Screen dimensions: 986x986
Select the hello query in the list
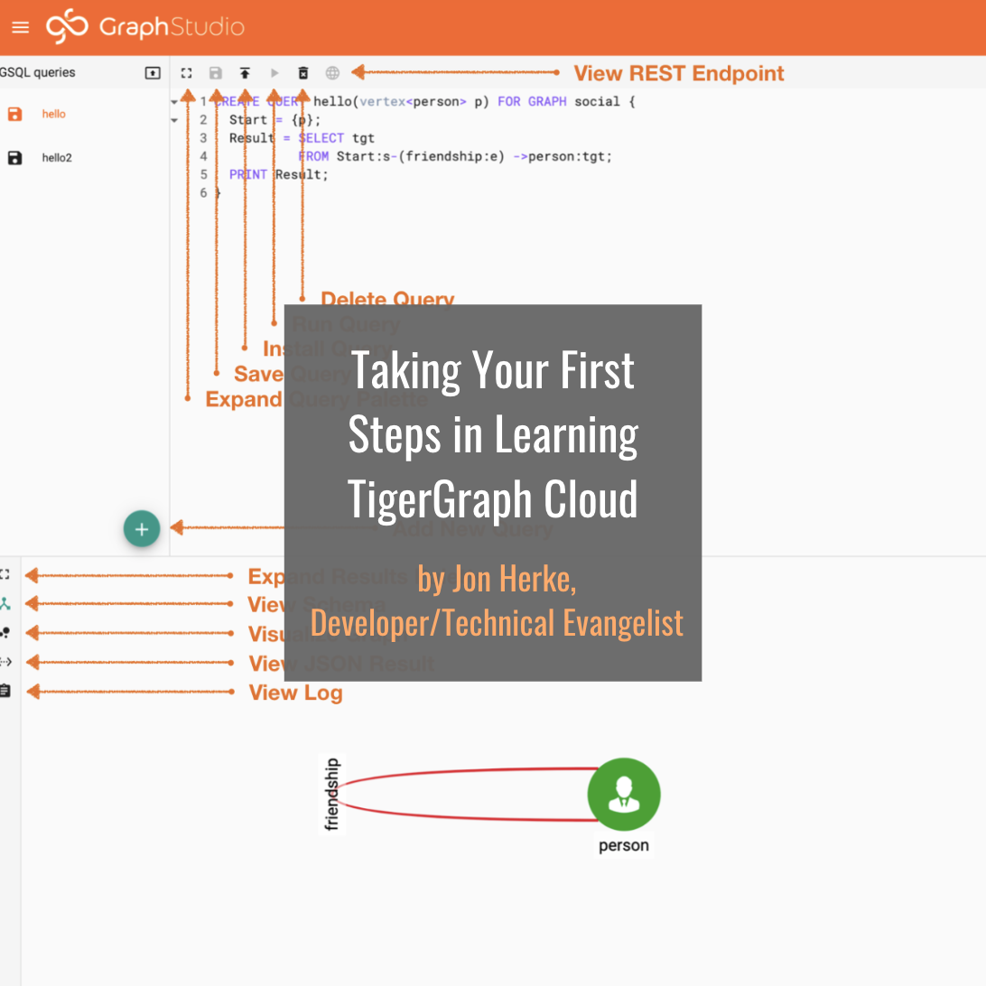pyautogui.click(x=54, y=114)
